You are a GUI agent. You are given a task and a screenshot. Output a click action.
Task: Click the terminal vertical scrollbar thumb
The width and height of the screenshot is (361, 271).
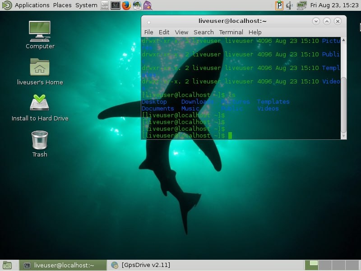pos(343,105)
